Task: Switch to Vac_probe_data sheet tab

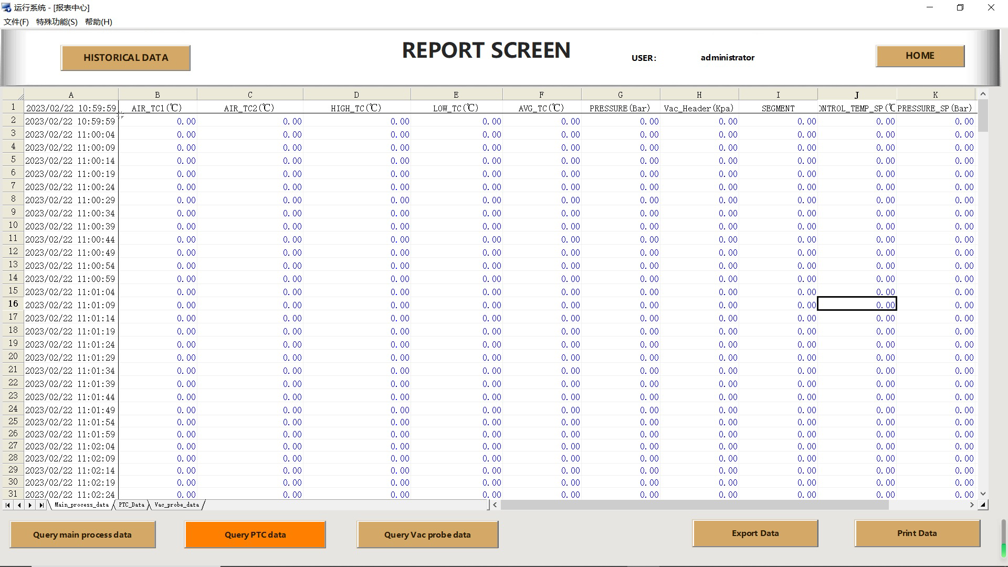Action: (x=176, y=505)
